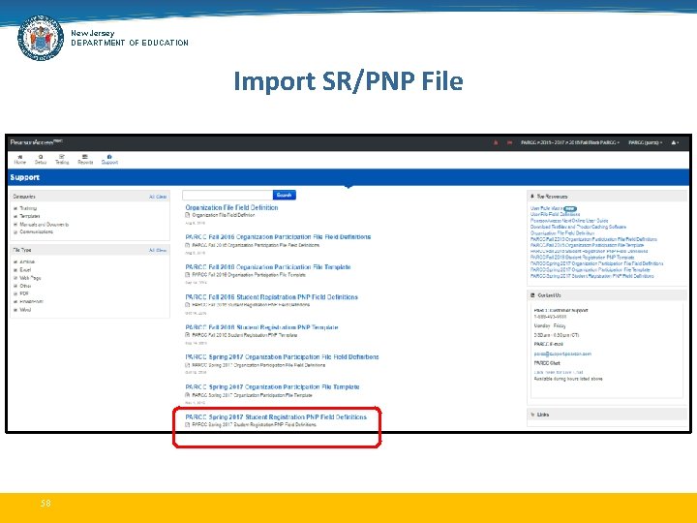
Task: Click file icon under Fall 2016 Organization Participation Field Definitions
Action: click(187, 245)
